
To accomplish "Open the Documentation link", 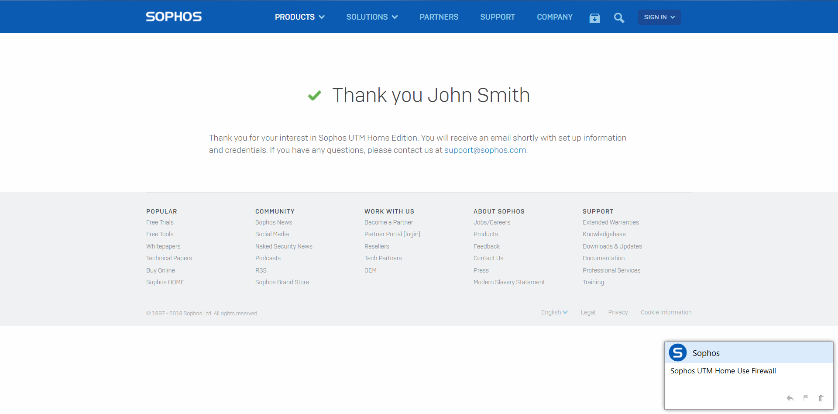I will [x=604, y=258].
